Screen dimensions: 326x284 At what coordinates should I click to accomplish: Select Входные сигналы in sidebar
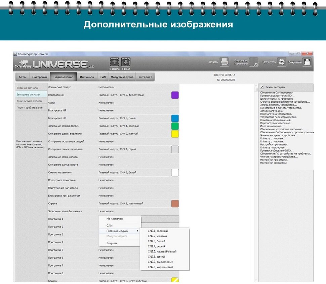coord(31,88)
